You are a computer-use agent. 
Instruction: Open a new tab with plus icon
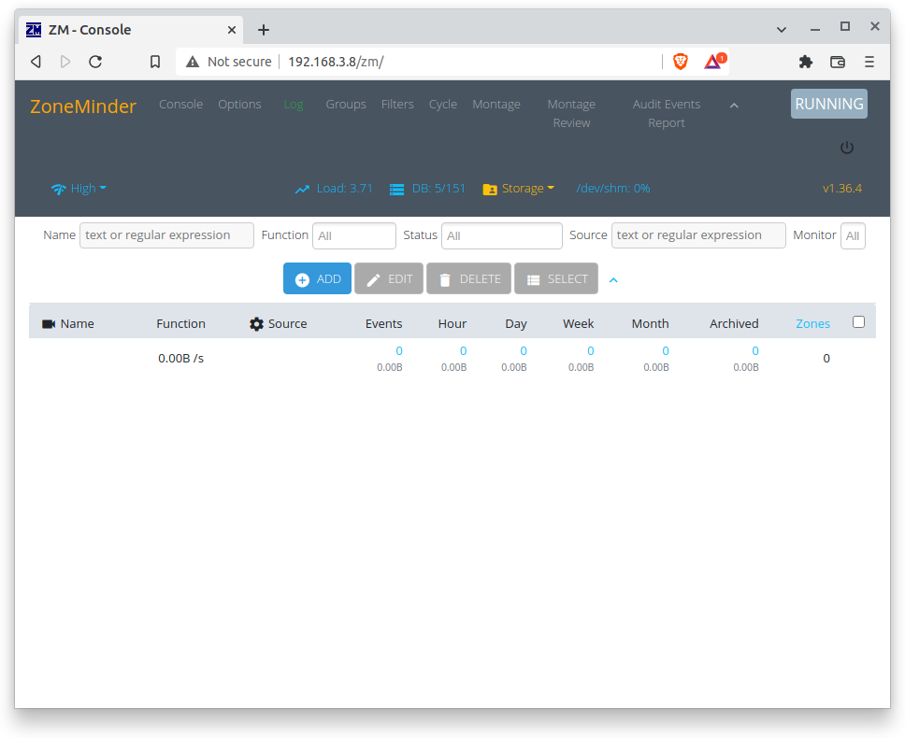point(264,30)
